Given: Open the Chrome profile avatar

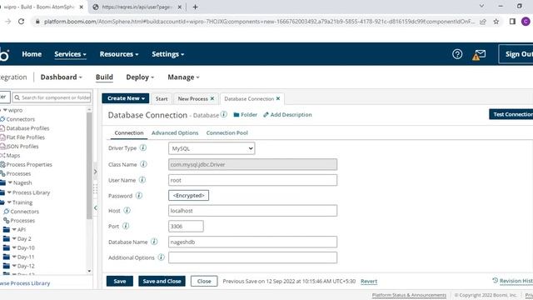Looking at the screenshot, I should 526,22.
